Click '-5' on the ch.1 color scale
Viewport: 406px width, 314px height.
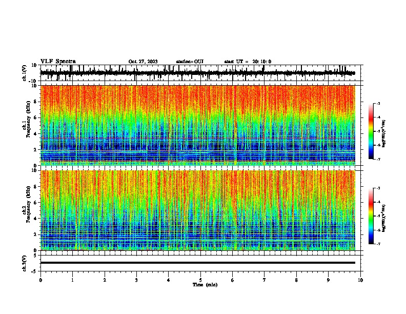pos(378,131)
